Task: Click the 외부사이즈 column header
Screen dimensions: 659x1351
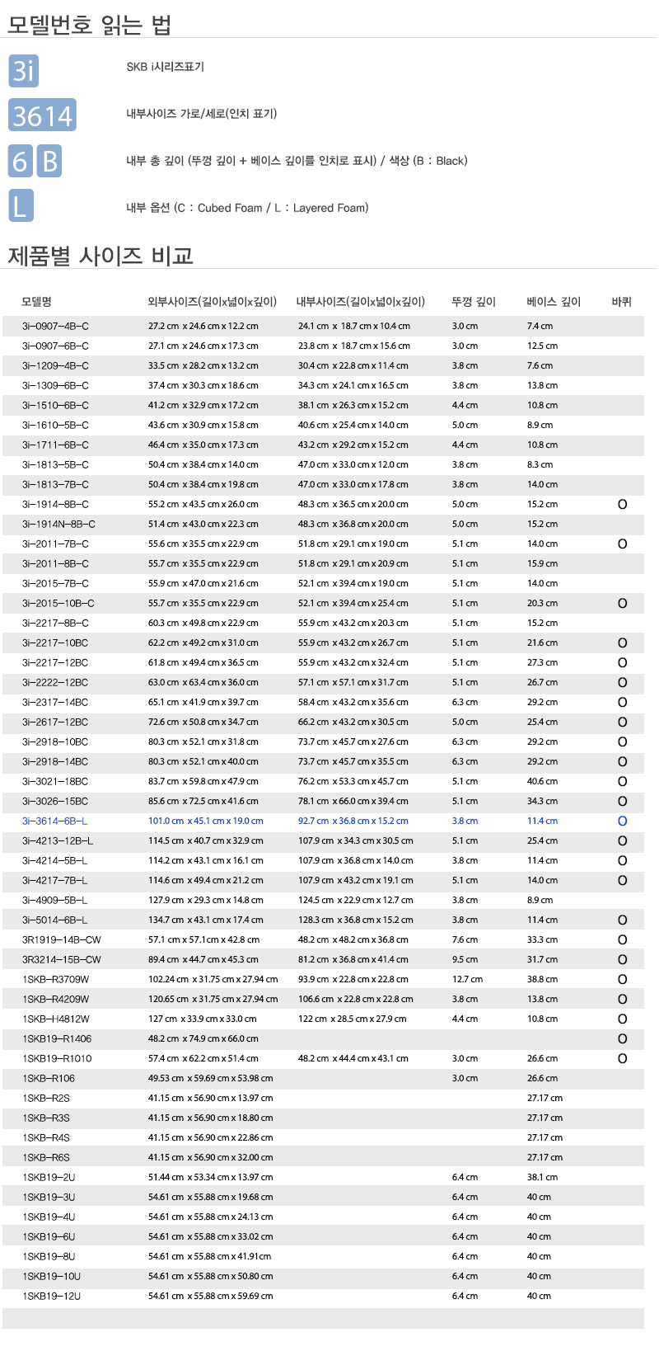Action: [x=212, y=302]
